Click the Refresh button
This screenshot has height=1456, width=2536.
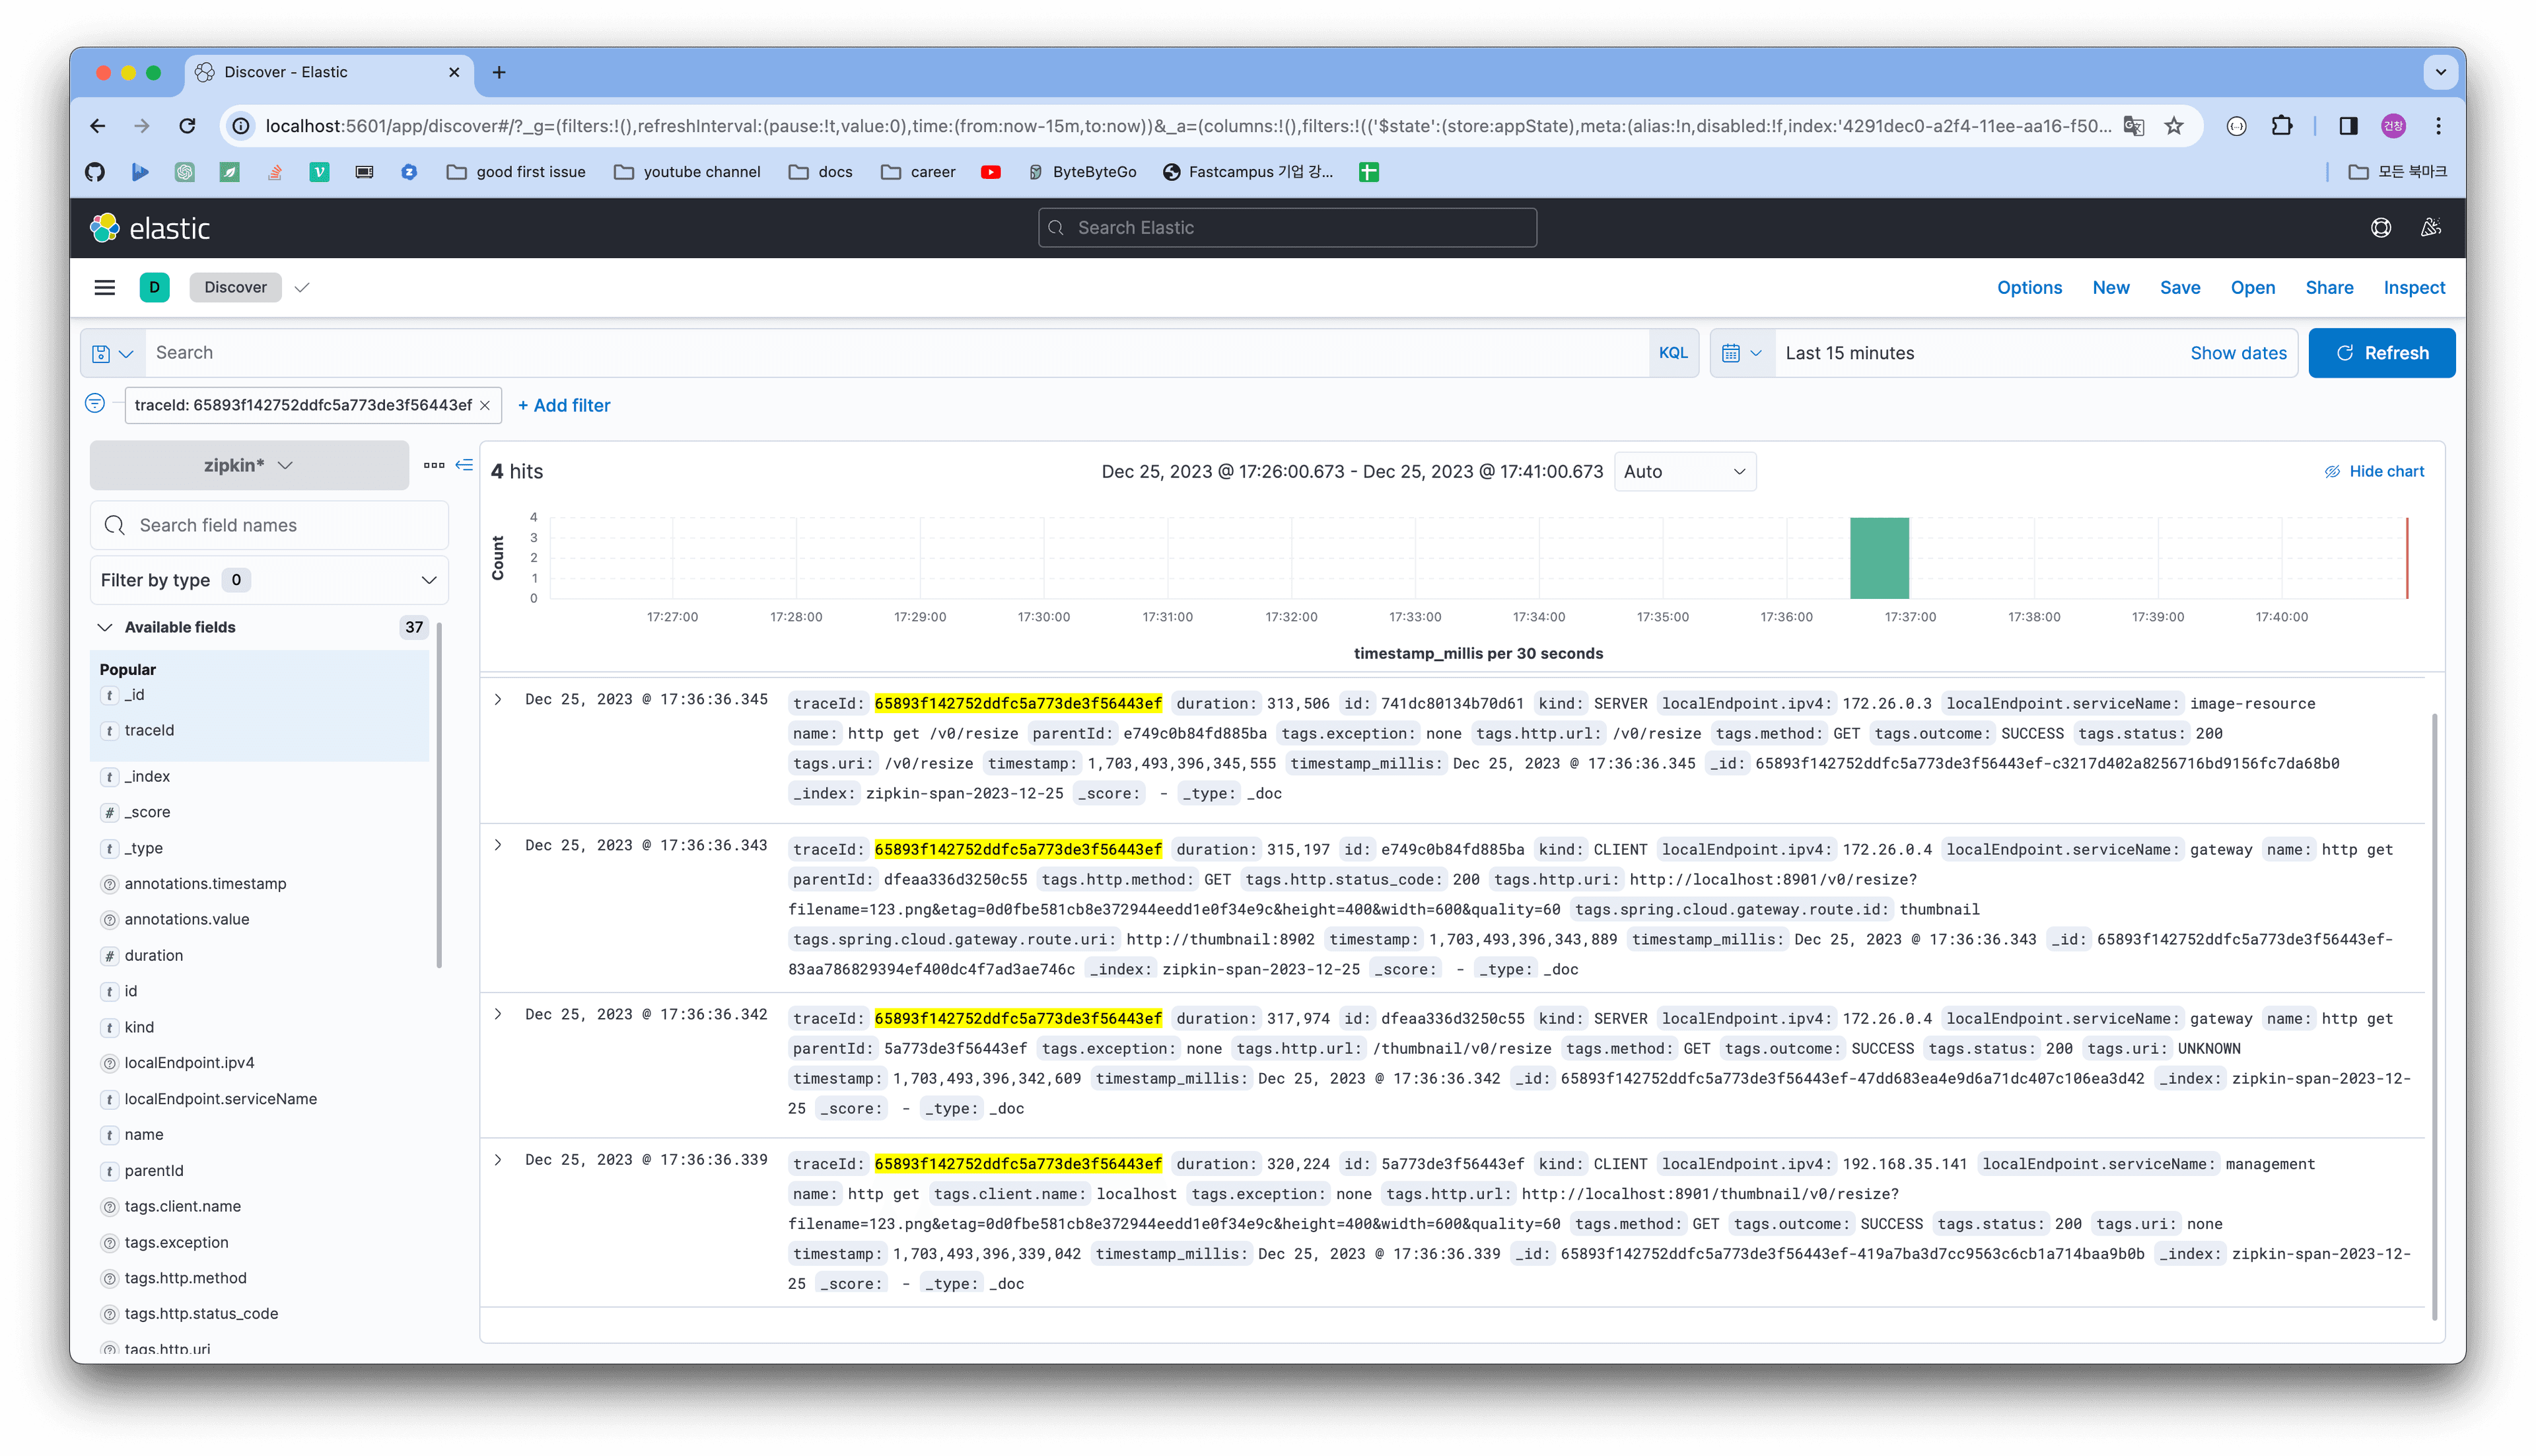tap(2381, 353)
